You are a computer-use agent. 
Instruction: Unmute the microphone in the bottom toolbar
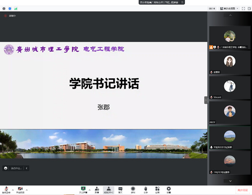6,190
